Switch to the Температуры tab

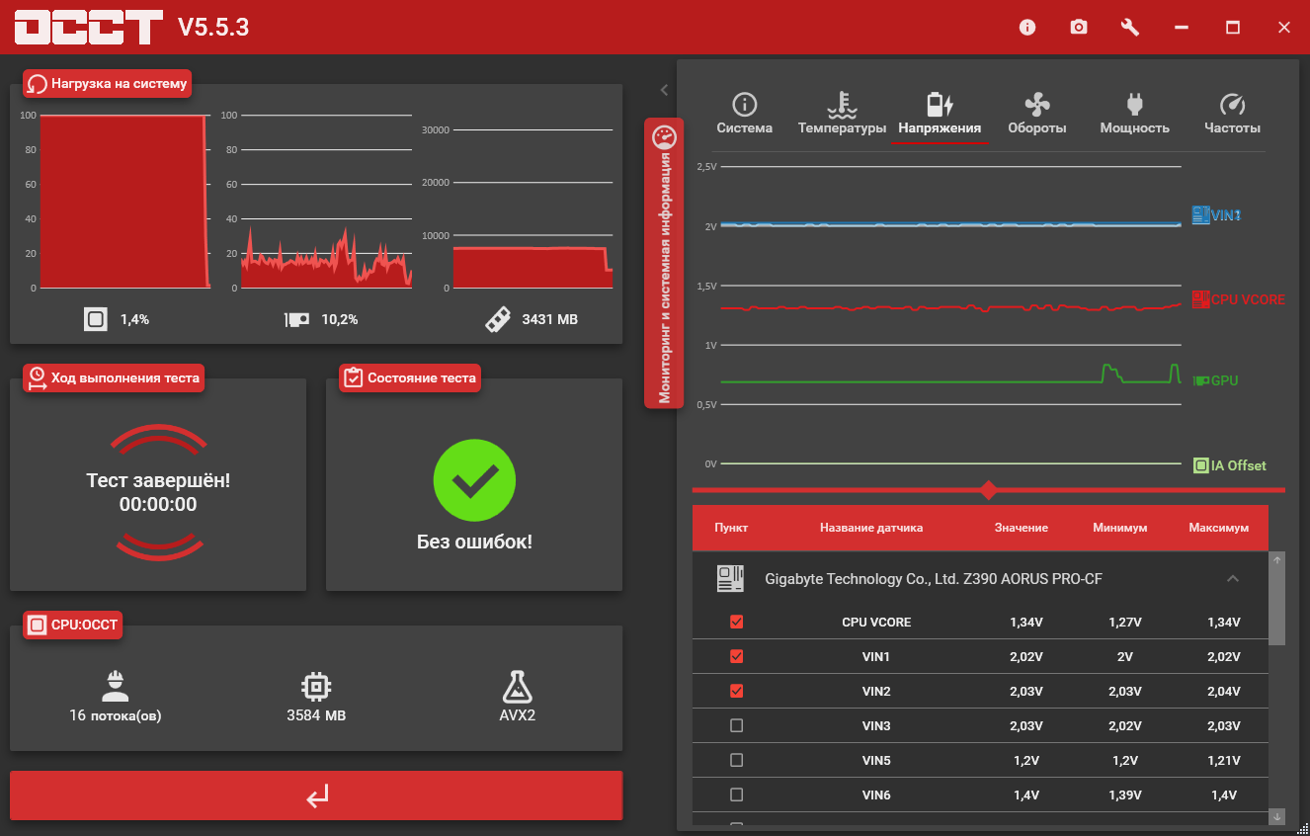point(842,115)
